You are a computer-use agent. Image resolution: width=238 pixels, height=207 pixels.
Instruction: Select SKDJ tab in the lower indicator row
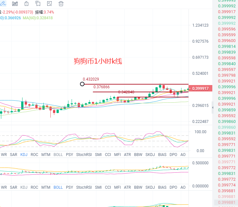click(x=150, y=187)
